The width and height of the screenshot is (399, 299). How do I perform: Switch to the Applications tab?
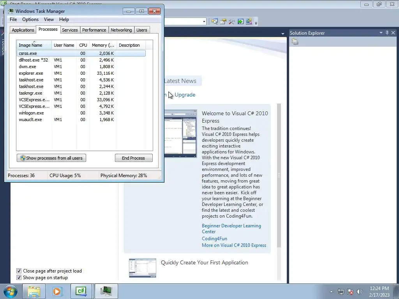[x=23, y=30]
